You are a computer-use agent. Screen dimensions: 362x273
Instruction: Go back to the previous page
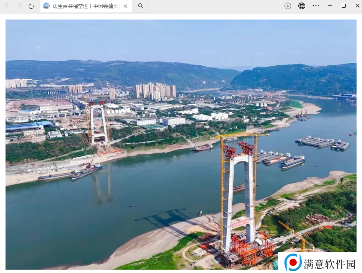(7, 6)
